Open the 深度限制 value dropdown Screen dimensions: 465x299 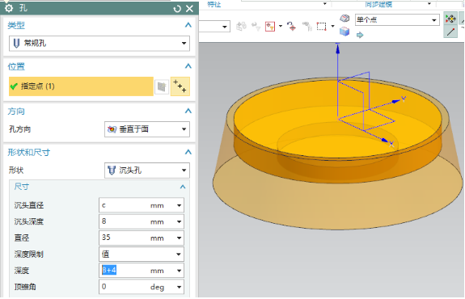(142, 254)
